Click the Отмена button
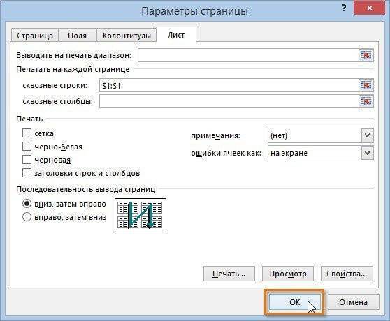This screenshot has width=390, height=321. coord(353,302)
